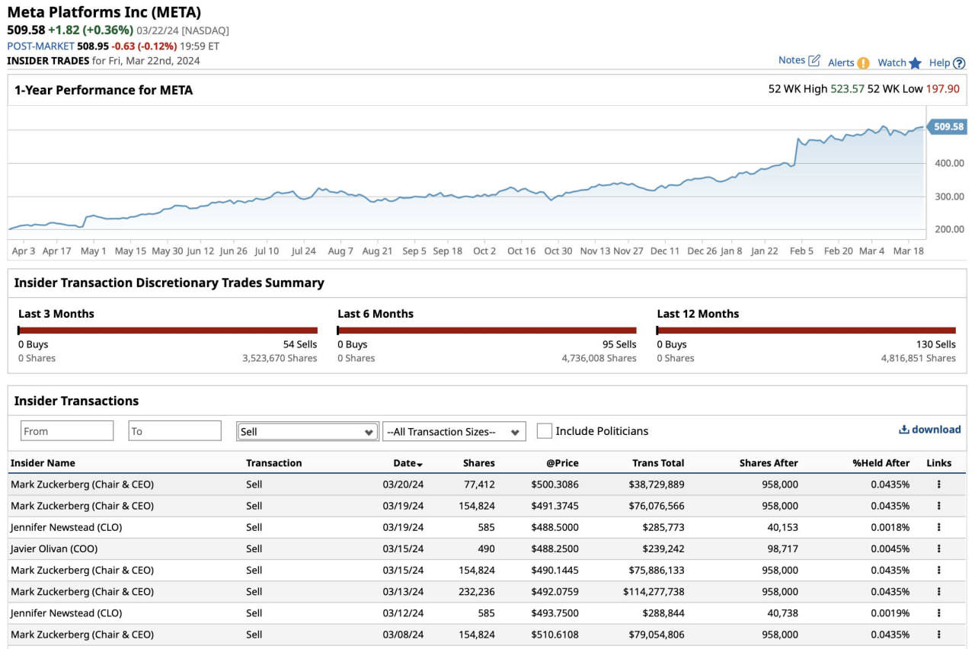Open links menu for Newstead 03/12/24 trade
This screenshot has width=975, height=649.
click(x=938, y=613)
